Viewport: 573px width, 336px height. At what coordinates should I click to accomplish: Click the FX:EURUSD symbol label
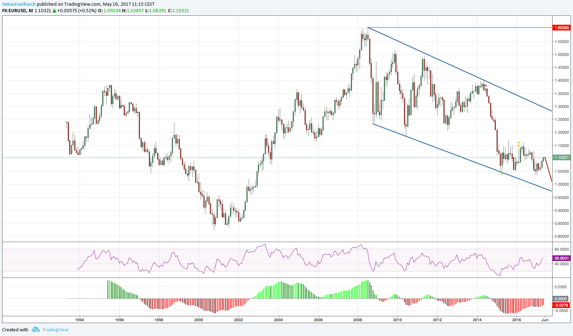click(14, 10)
